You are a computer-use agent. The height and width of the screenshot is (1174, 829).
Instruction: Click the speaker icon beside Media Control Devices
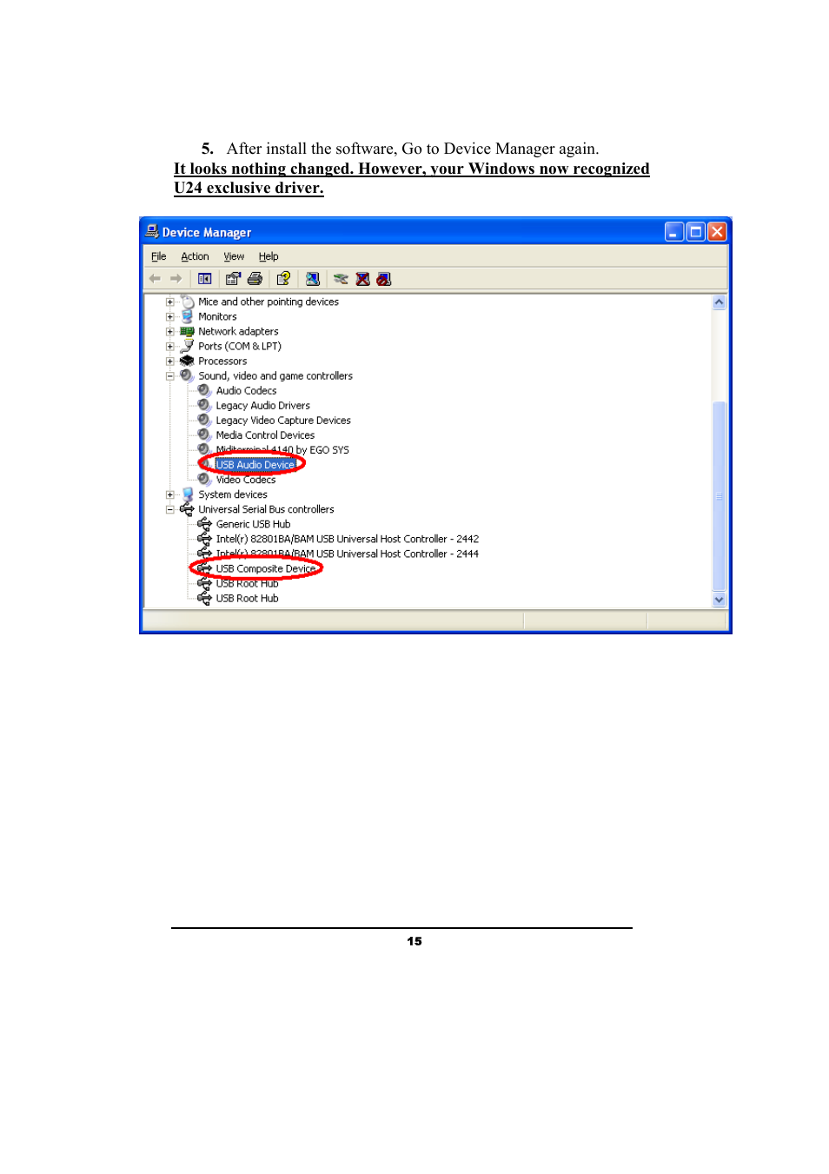coord(204,434)
